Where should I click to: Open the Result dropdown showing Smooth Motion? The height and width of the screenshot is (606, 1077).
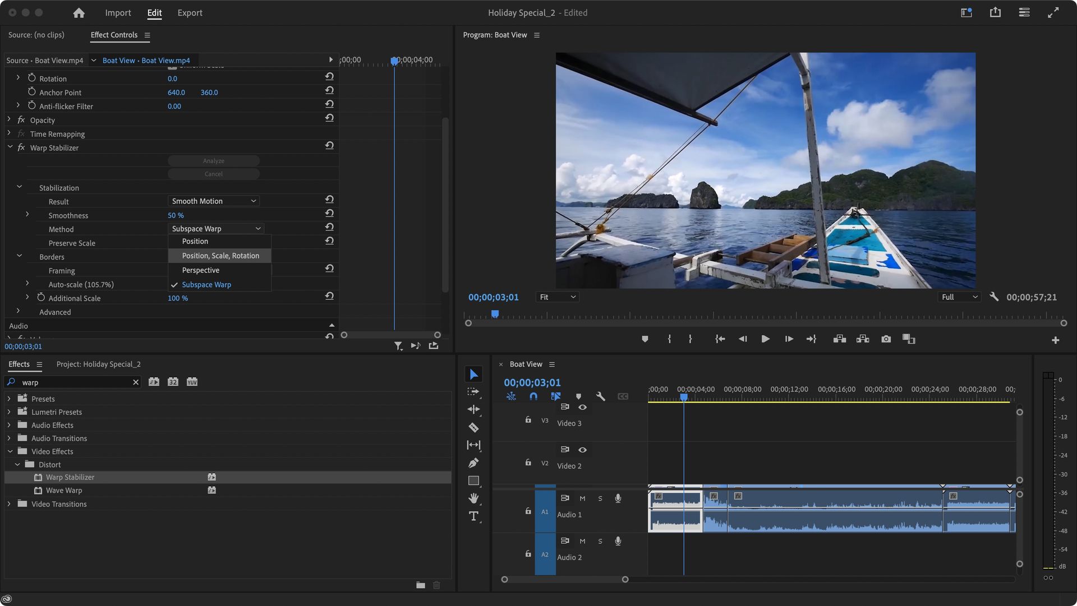(x=213, y=201)
